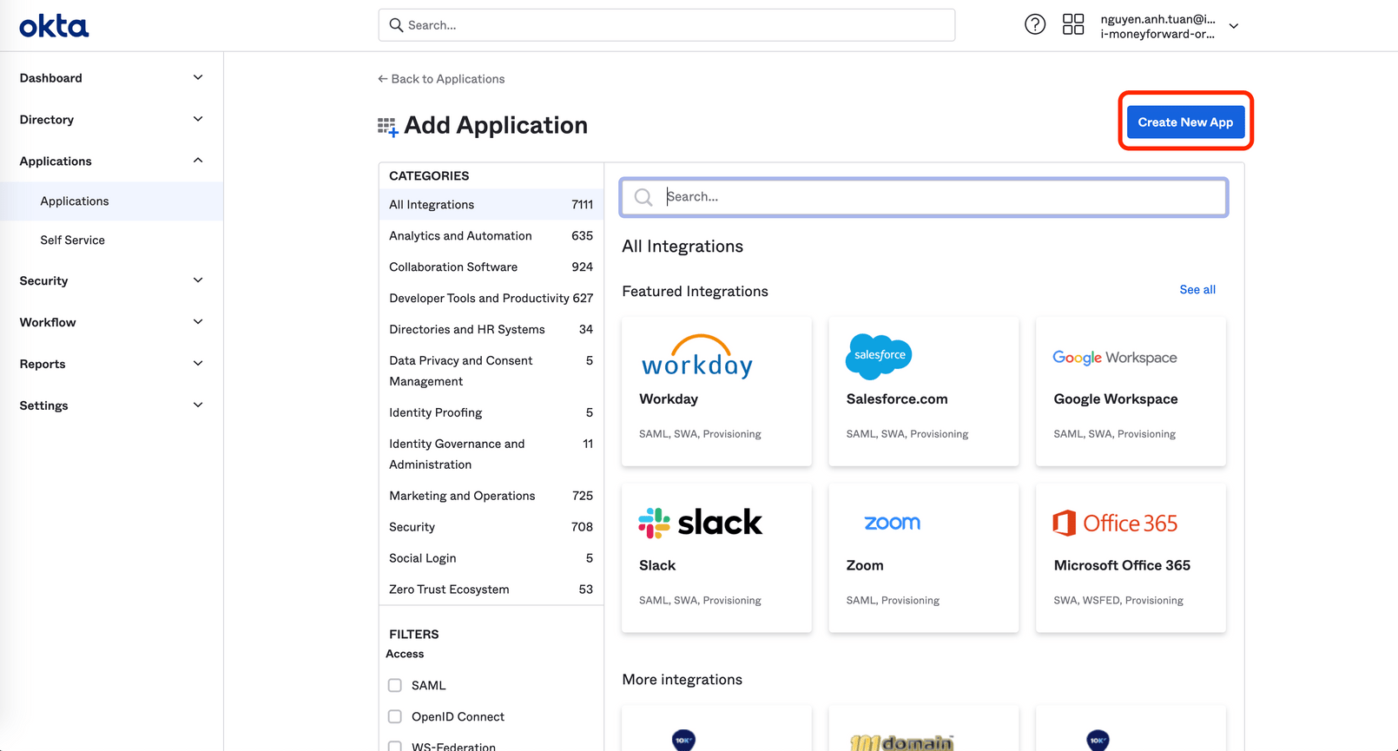Click the magnifier icon in integrations search

[643, 197]
